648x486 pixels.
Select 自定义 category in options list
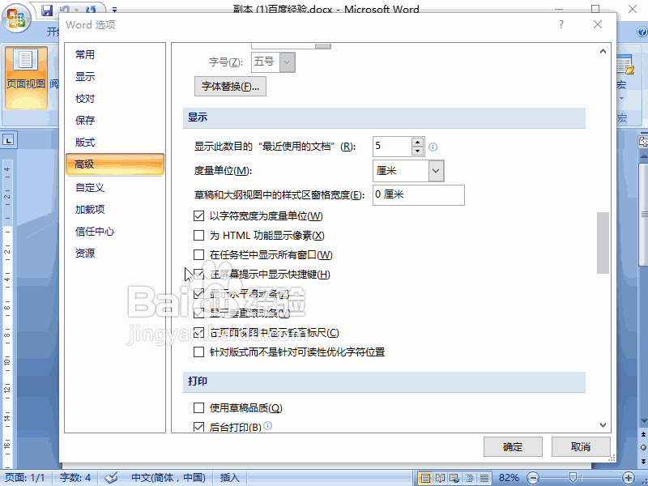tap(90, 188)
